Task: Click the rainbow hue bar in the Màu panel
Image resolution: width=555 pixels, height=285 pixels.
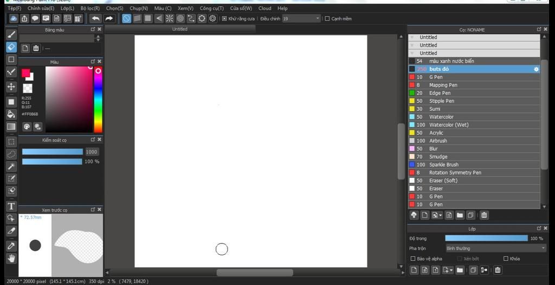Action: (x=98, y=100)
